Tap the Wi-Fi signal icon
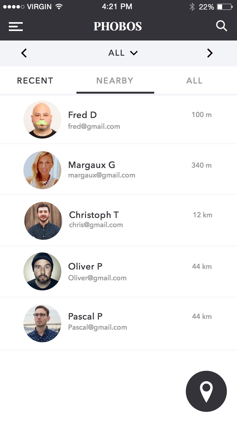The height and width of the screenshot is (422, 237). (x=59, y=6)
